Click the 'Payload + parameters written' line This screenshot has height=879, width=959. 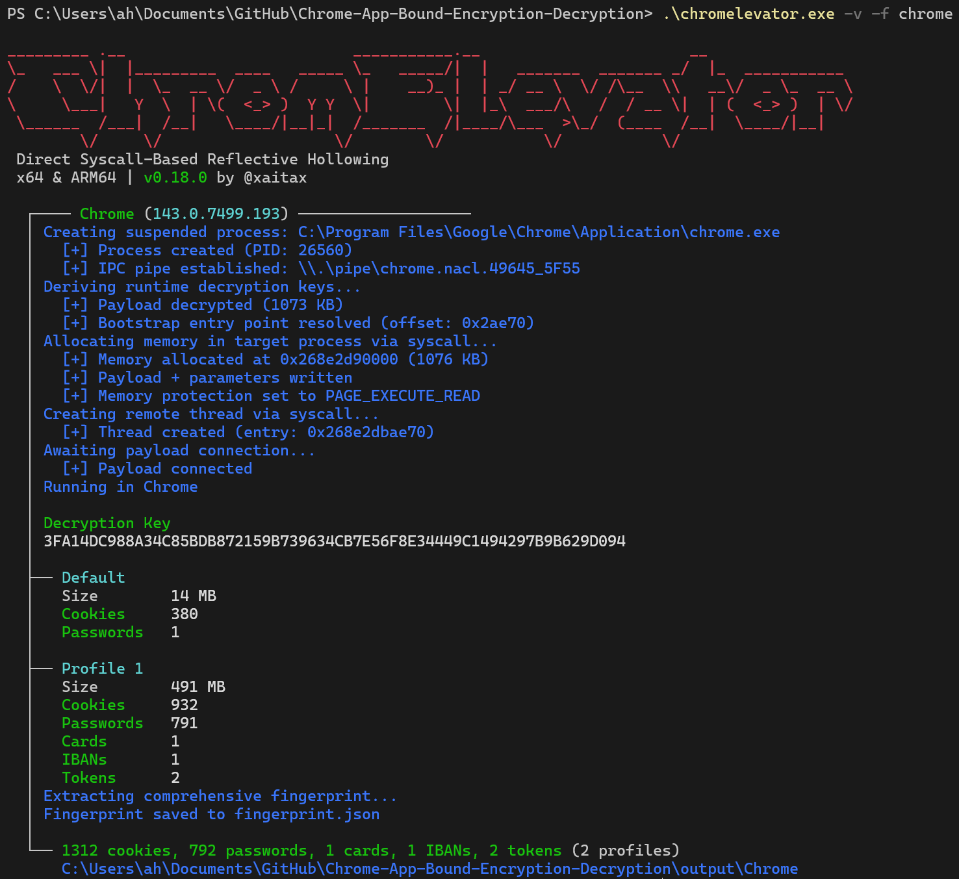pyautogui.click(x=207, y=377)
